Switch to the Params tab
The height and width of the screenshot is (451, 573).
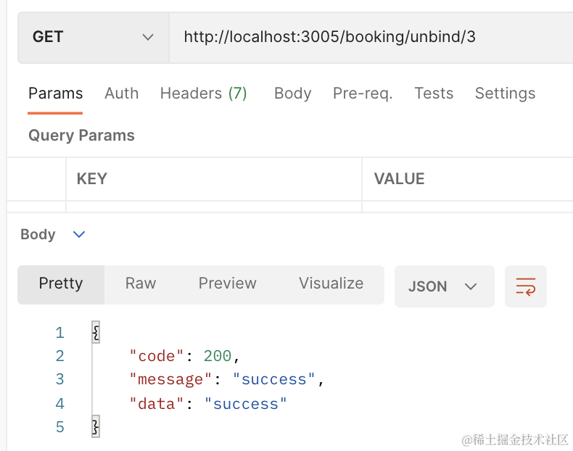coord(55,94)
